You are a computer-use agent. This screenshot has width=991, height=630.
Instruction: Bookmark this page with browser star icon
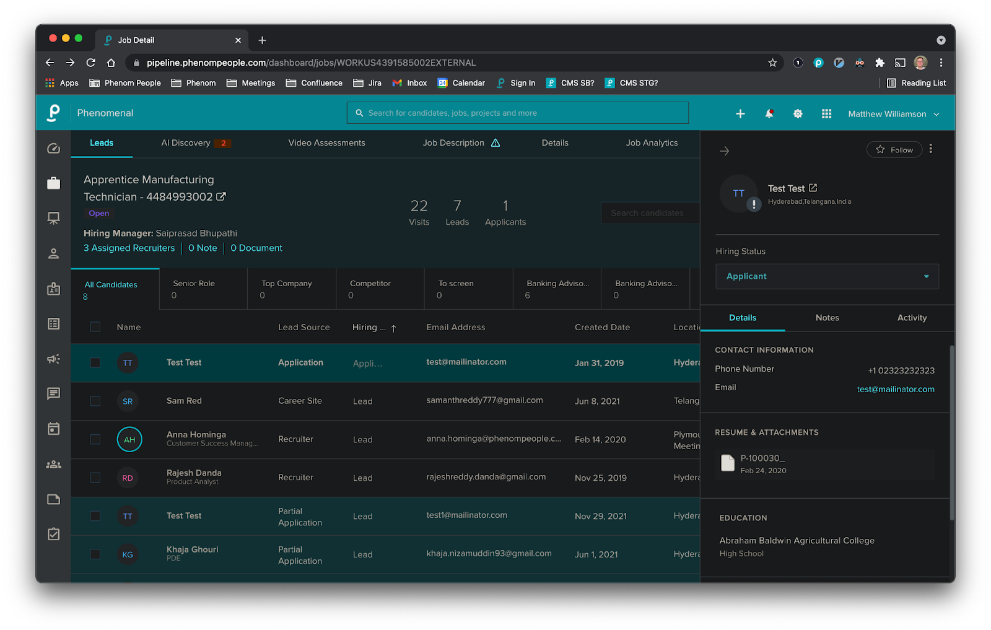[x=772, y=63]
